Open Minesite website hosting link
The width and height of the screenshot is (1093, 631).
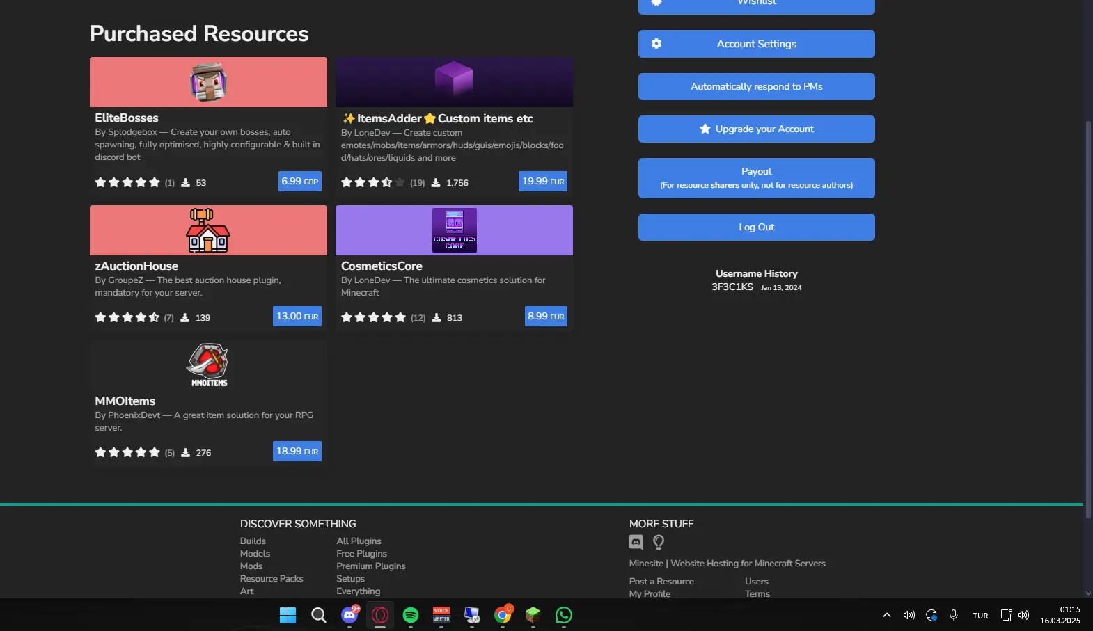click(x=728, y=564)
